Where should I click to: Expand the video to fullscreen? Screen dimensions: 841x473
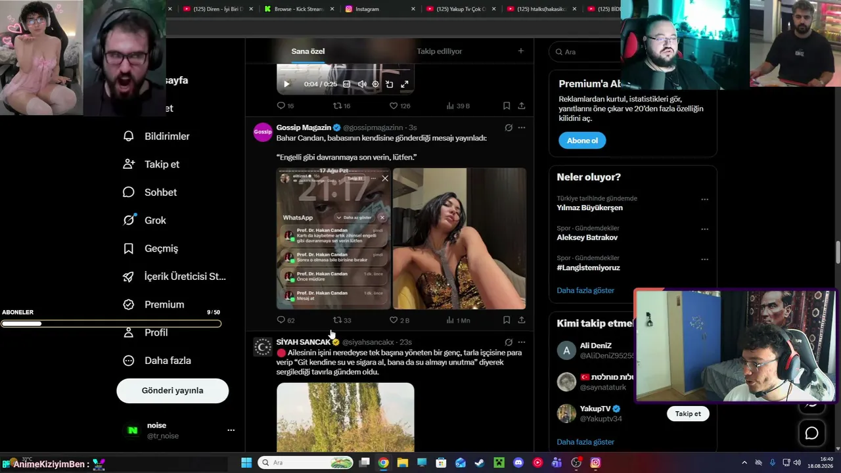[x=405, y=84]
